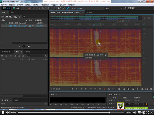
Task: Click the transport Pause button
Action: [x=82, y=89]
